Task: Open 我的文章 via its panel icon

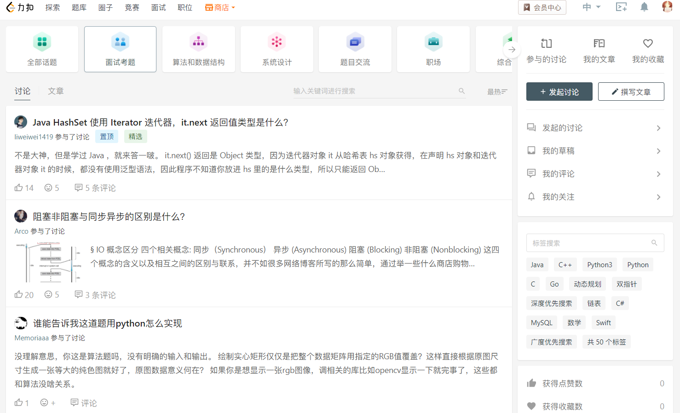Action: (x=599, y=44)
